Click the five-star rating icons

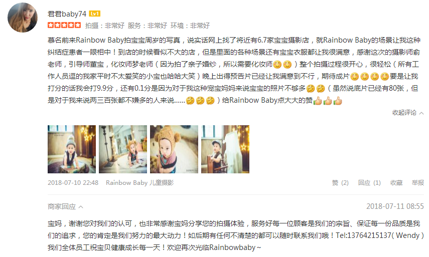point(64,26)
